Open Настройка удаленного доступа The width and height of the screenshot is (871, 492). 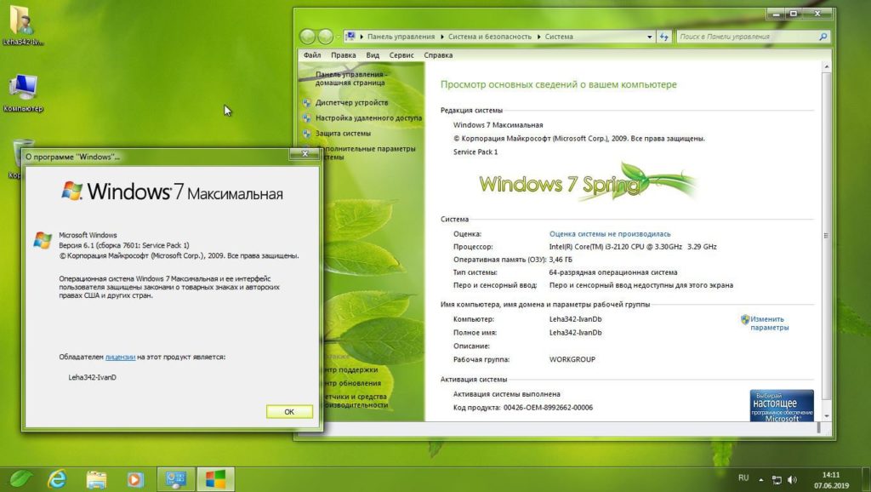point(369,117)
